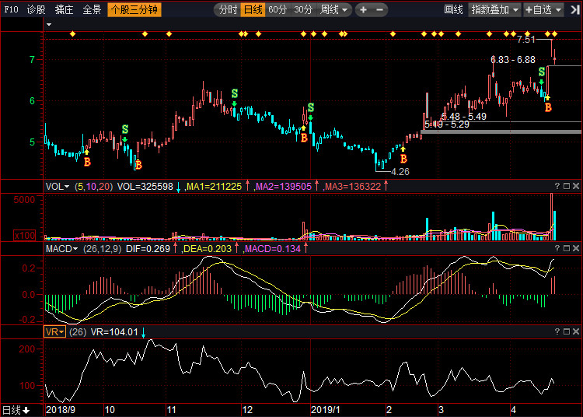
Task: Zoom out chart with minus button
Action: (379, 9)
